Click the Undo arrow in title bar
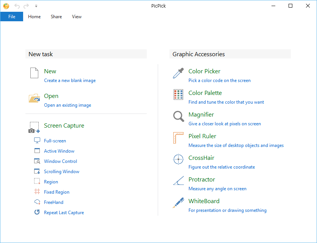The height and width of the screenshot is (243, 317). [x=17, y=6]
